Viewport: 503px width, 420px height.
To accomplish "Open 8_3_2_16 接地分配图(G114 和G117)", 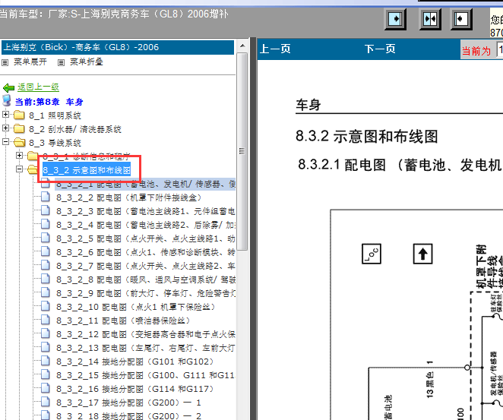I will pos(135,389).
